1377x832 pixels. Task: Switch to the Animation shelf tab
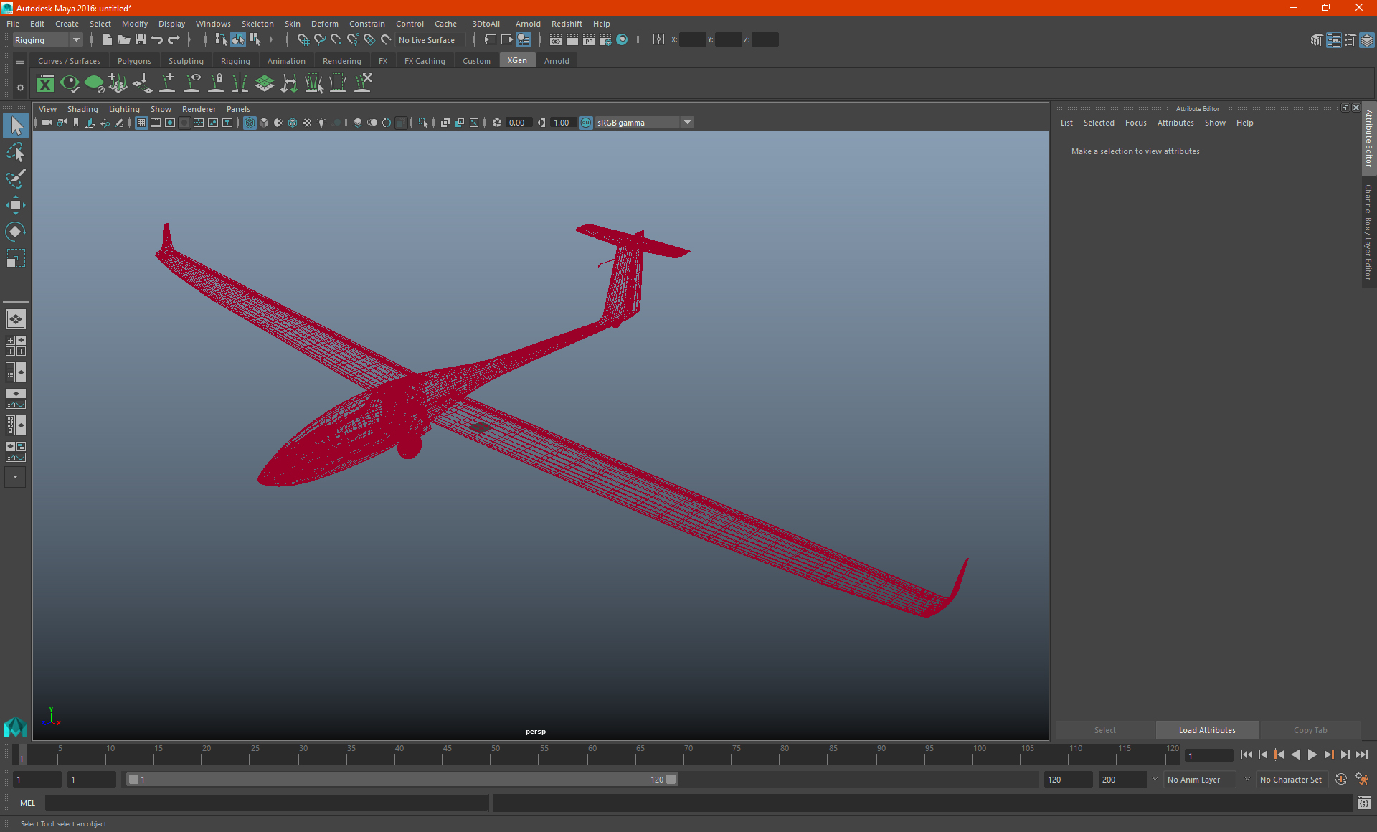click(x=286, y=61)
